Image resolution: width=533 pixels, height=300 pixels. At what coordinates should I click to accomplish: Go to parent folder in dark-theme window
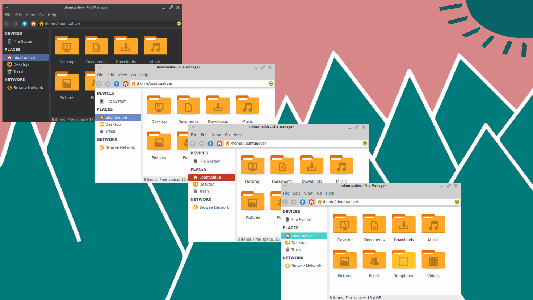point(25,24)
